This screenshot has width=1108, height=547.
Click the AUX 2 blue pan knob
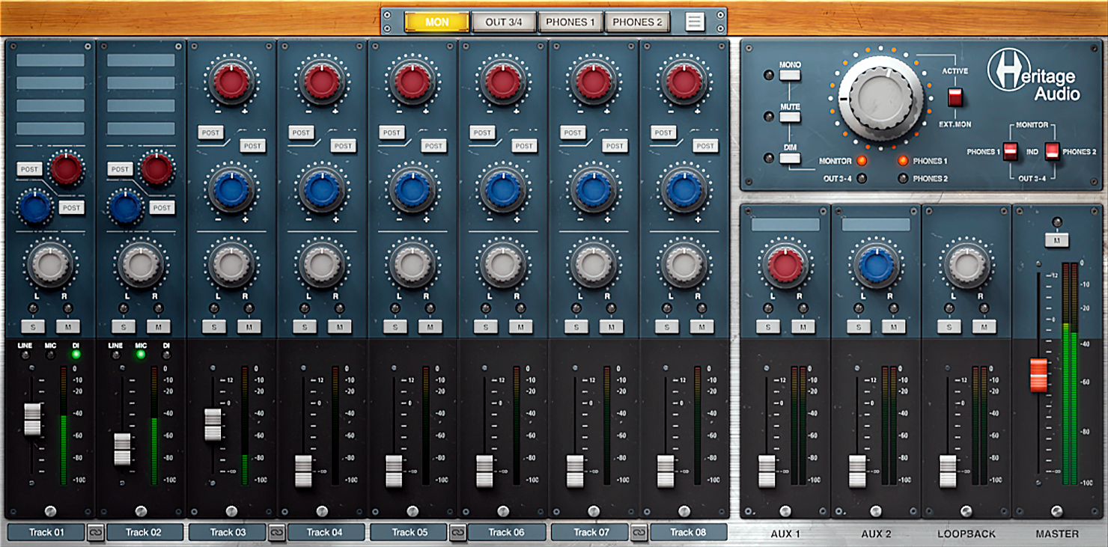875,263
